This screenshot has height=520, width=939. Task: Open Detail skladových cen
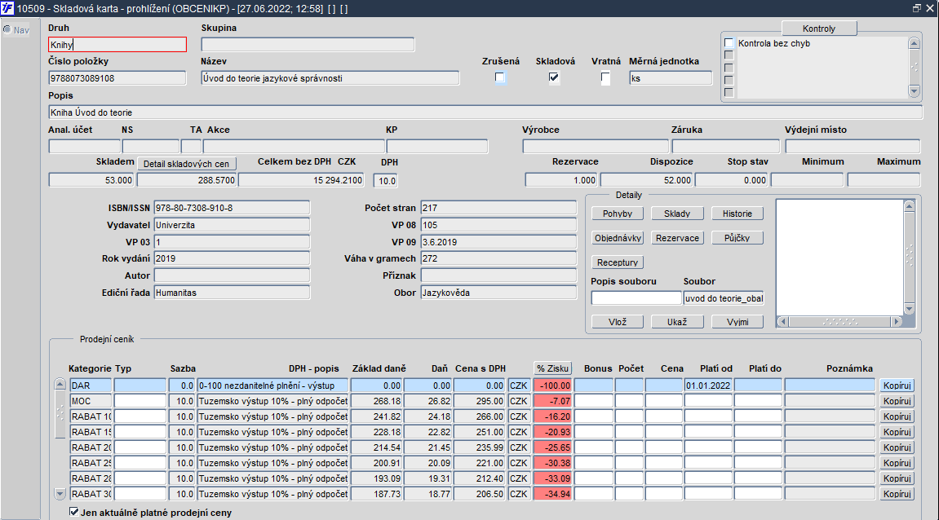click(186, 164)
